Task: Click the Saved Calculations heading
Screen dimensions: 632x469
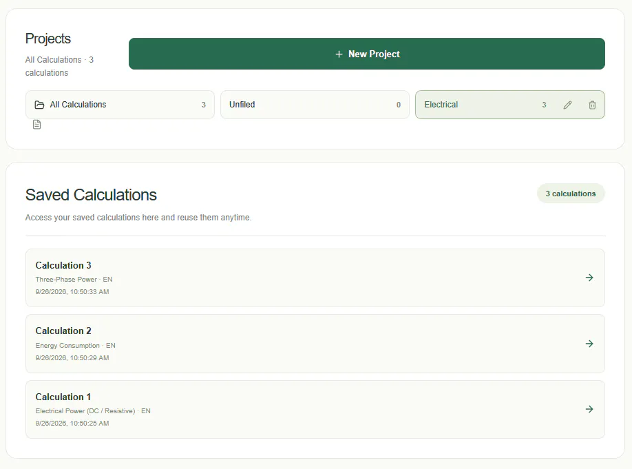Action: click(91, 195)
